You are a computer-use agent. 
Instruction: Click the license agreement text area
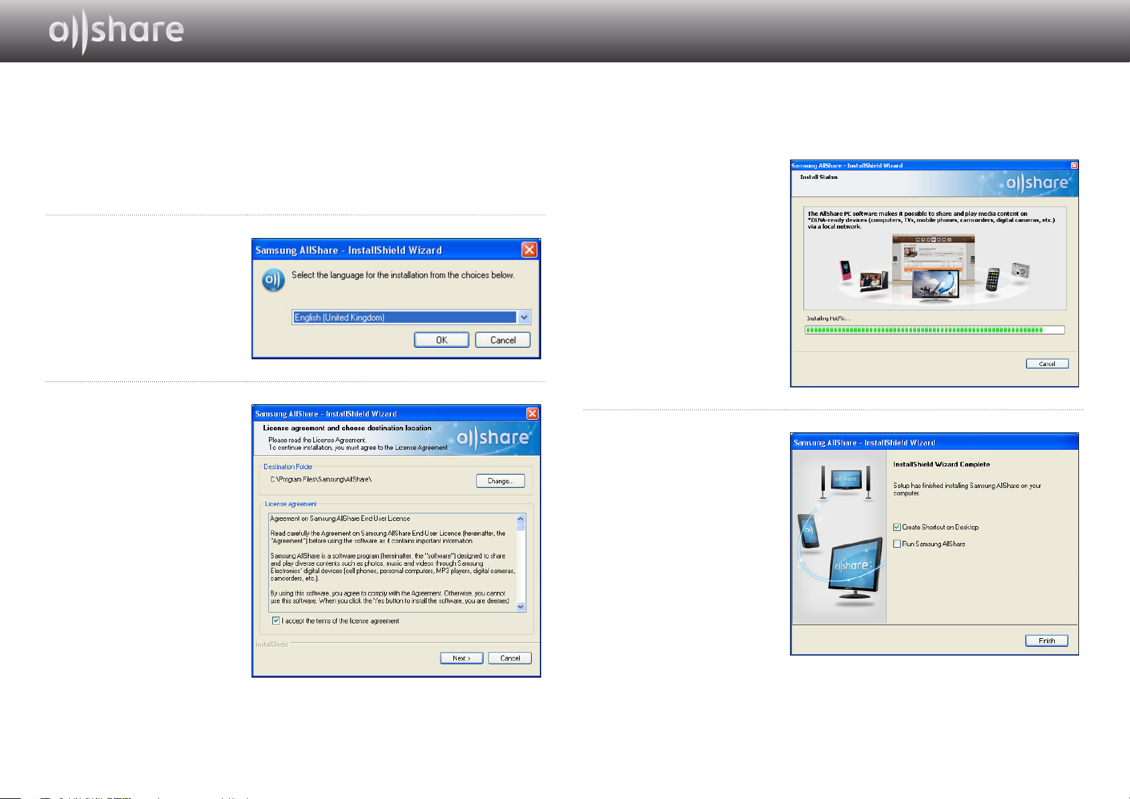[x=392, y=562]
